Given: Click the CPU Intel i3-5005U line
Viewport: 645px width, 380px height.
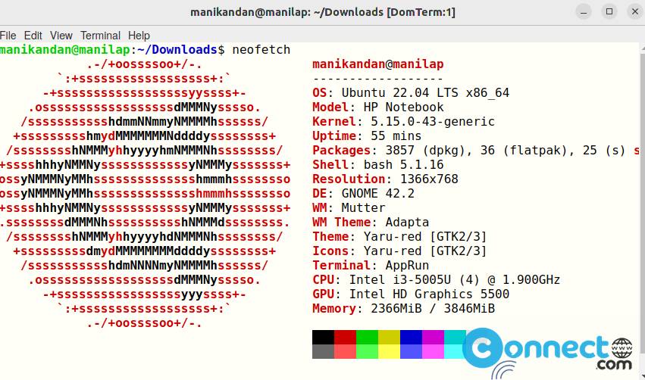Looking at the screenshot, I should [437, 280].
